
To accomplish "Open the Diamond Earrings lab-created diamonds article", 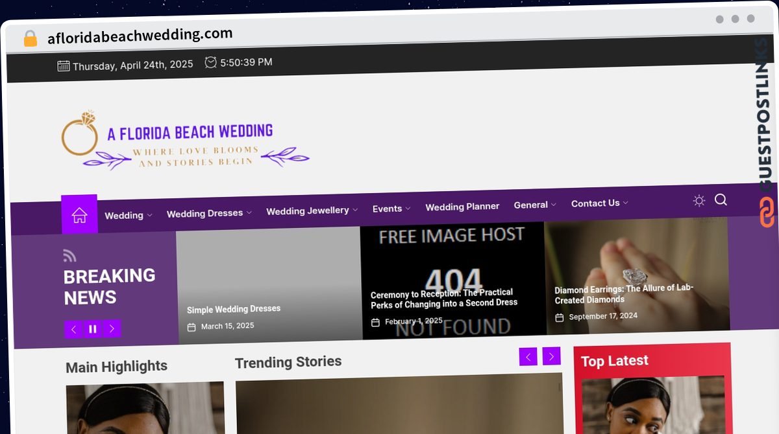I will click(623, 295).
